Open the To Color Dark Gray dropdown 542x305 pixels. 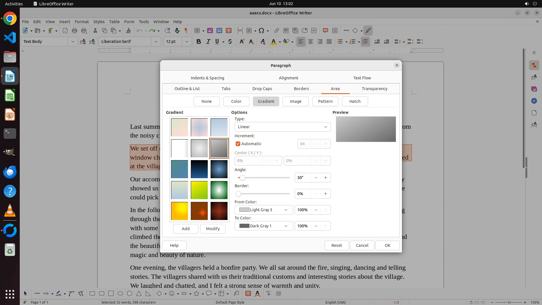click(x=263, y=226)
